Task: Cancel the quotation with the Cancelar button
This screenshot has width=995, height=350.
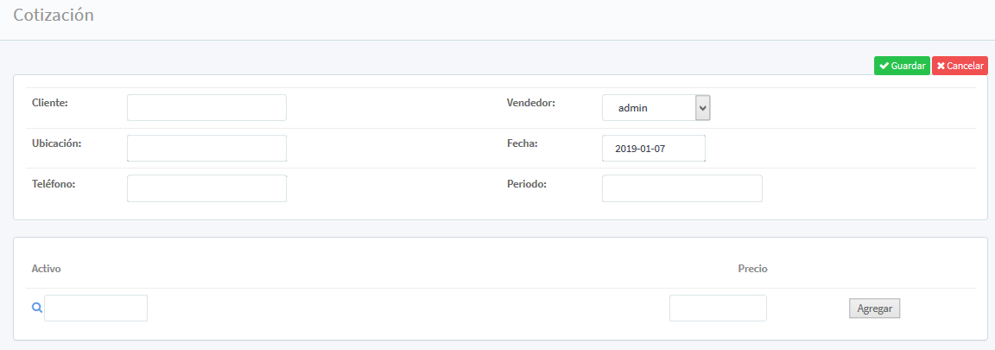Action: click(x=960, y=67)
